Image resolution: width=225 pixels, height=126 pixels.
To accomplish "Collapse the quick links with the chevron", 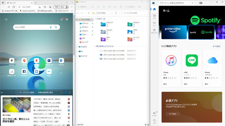I will [65, 54].
